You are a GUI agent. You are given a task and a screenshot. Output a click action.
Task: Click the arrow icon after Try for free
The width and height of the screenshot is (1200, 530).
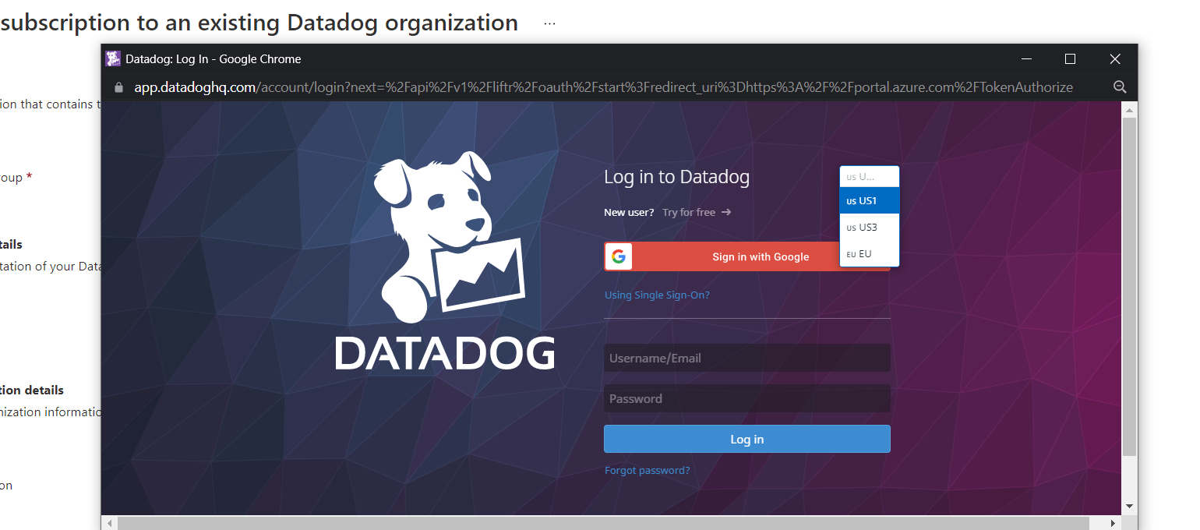725,211
